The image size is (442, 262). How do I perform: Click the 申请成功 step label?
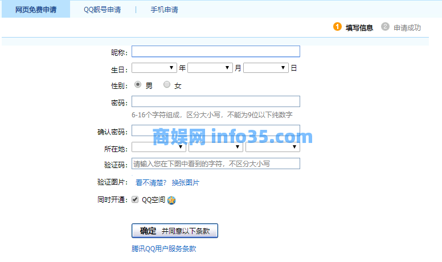pyautogui.click(x=407, y=28)
